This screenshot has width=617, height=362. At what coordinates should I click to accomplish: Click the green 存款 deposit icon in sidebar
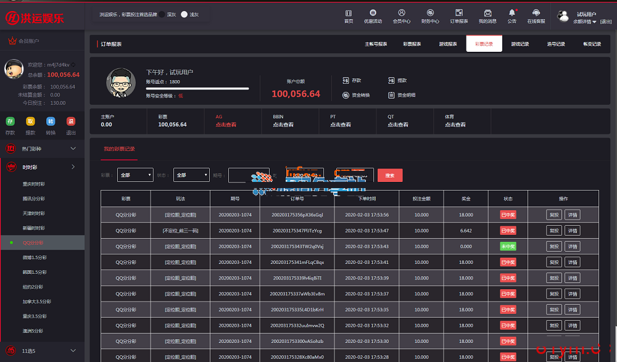pyautogui.click(x=10, y=121)
